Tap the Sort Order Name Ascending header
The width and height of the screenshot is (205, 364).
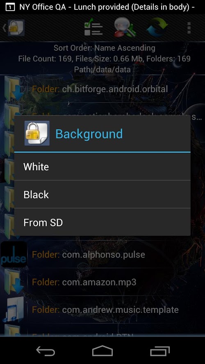point(105,48)
